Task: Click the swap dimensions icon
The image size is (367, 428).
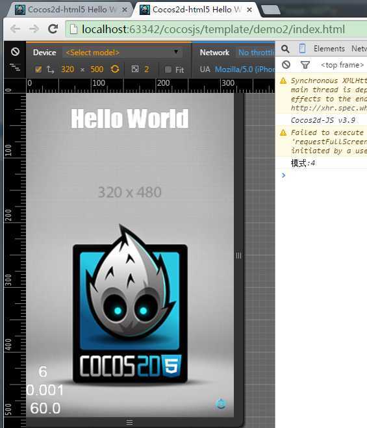Action: [x=50, y=69]
